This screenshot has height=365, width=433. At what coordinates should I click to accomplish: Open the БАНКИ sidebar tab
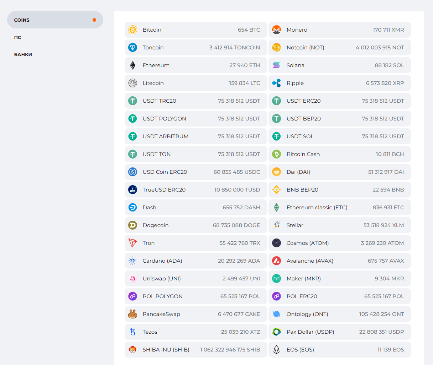coord(23,54)
